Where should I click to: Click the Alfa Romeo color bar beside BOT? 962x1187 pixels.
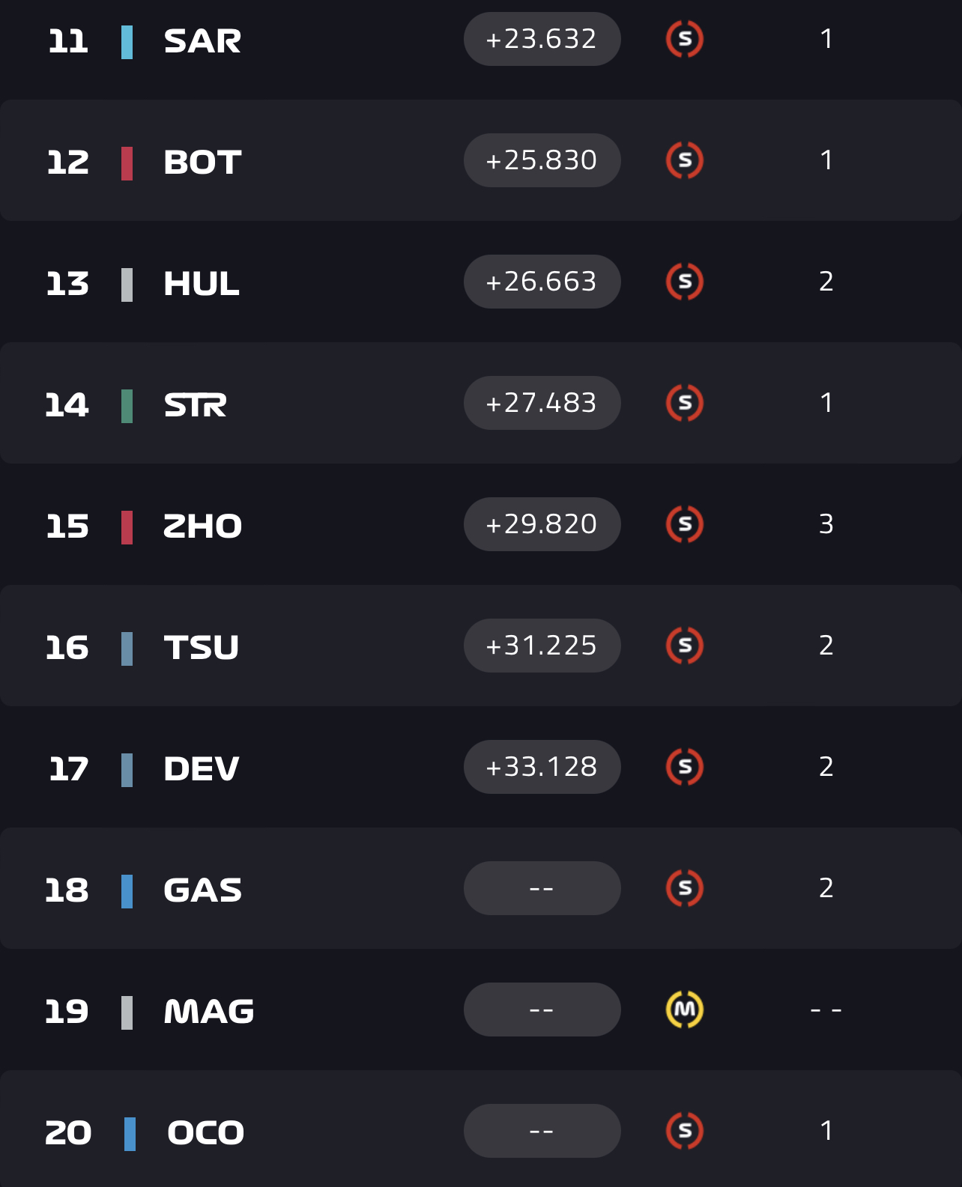click(127, 163)
